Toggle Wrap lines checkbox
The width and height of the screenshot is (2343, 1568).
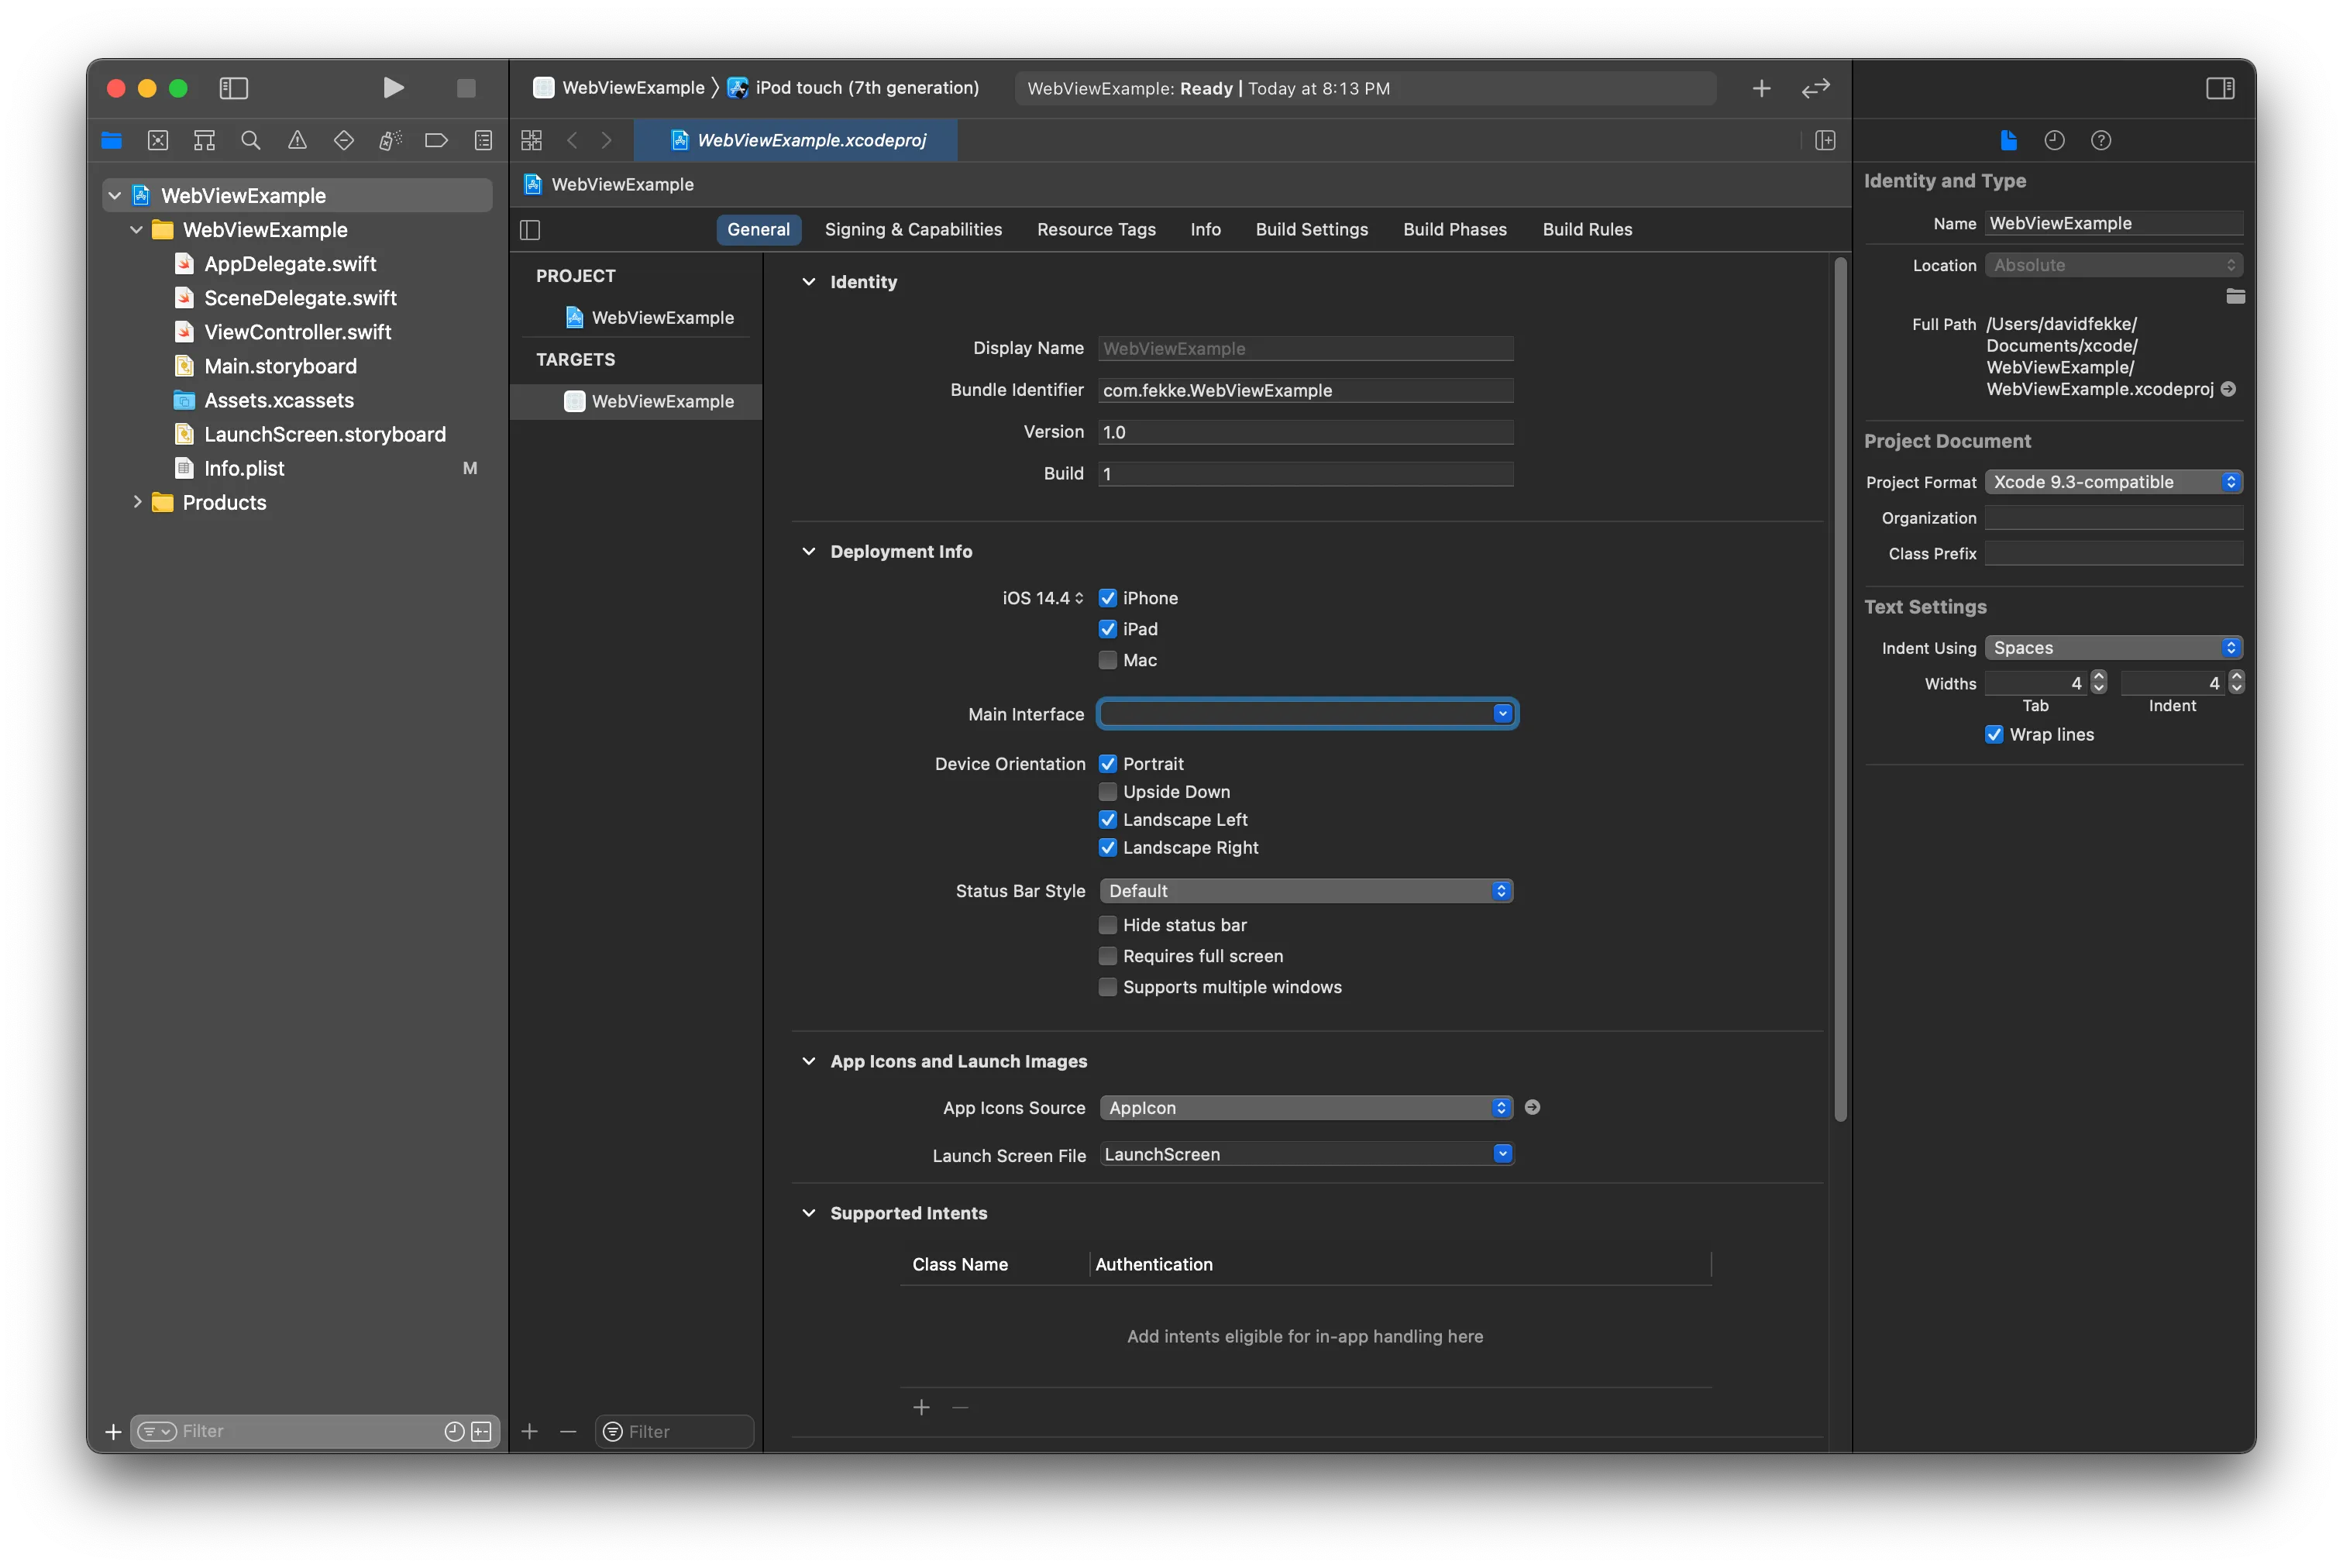coord(1993,735)
